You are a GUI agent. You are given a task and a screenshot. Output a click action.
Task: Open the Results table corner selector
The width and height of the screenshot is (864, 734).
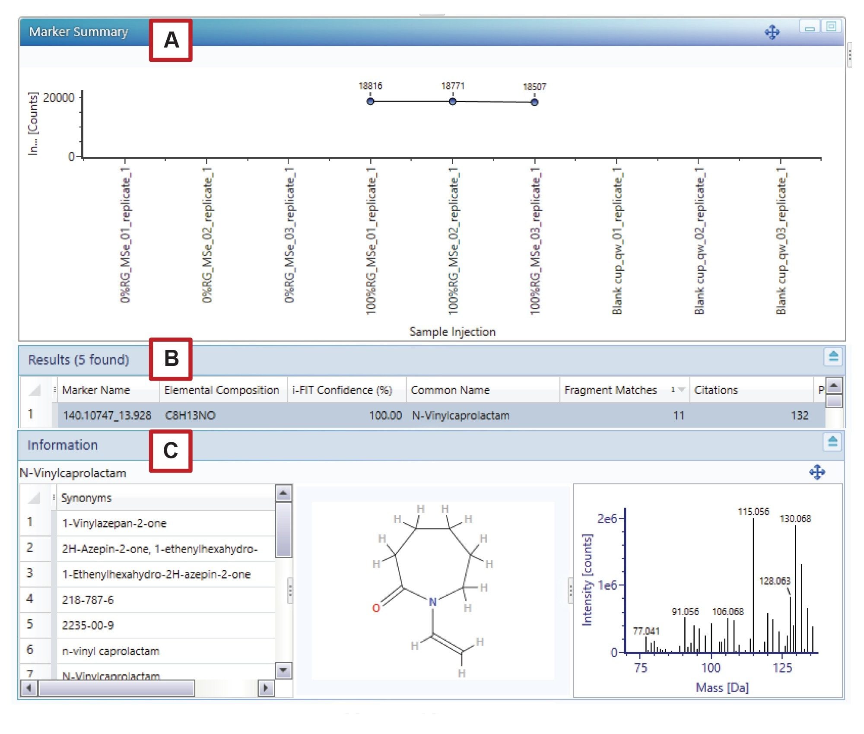click(x=35, y=390)
